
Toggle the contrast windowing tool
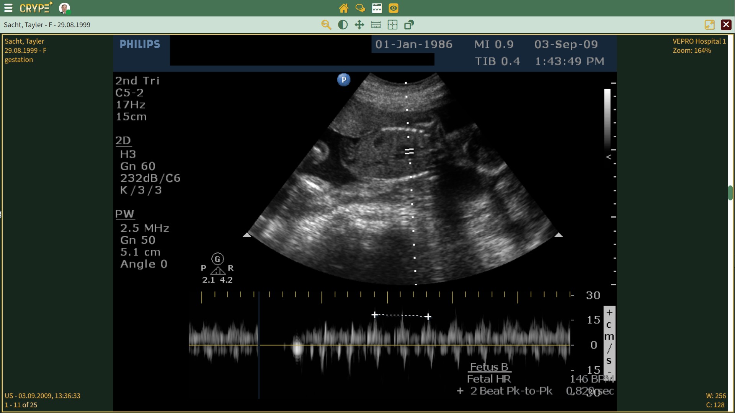point(343,25)
